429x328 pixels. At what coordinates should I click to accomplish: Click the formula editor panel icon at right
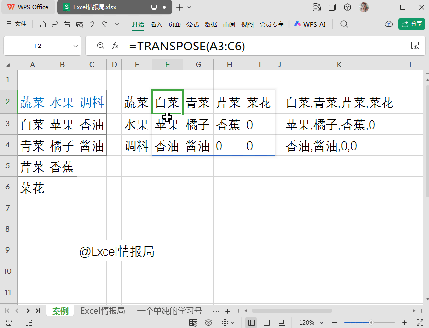(415, 46)
